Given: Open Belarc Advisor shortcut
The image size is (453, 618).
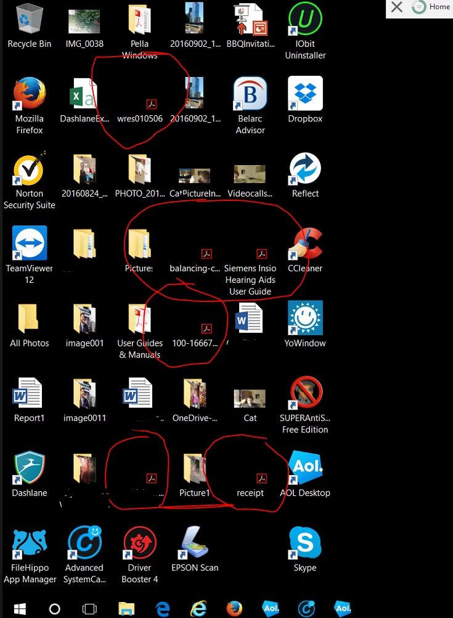Looking at the screenshot, I should [250, 94].
